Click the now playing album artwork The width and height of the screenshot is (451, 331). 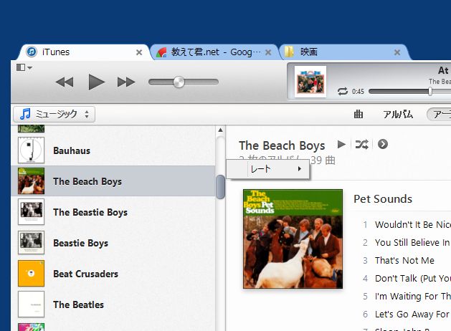tap(310, 82)
